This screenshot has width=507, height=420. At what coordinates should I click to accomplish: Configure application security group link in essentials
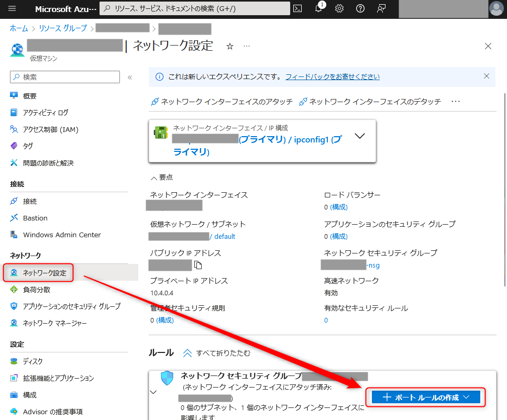coord(338,236)
